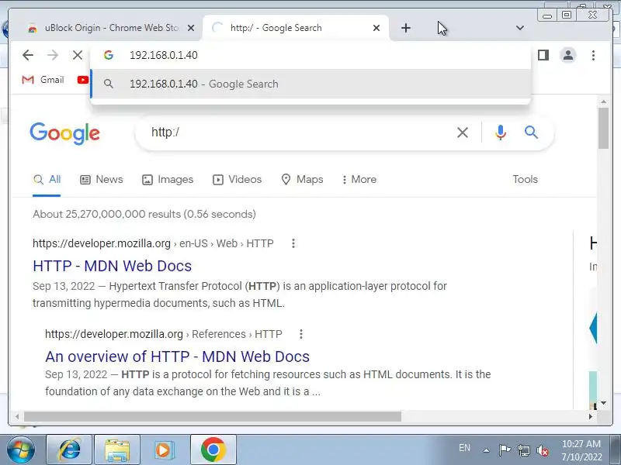Expand the More search options
The image size is (621, 465).
[x=359, y=180]
